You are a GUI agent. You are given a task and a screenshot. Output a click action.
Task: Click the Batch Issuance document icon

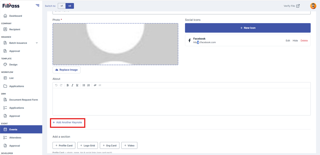click(5, 43)
